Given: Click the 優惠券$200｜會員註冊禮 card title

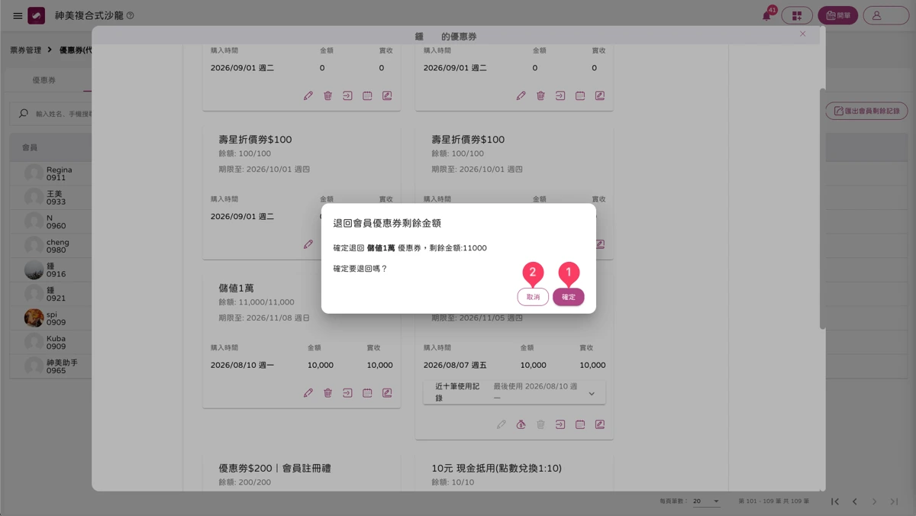Looking at the screenshot, I should pyautogui.click(x=275, y=468).
